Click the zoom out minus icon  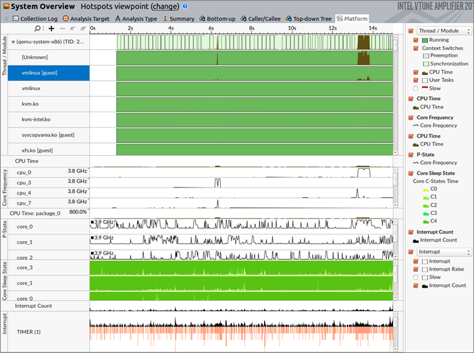(x=62, y=29)
